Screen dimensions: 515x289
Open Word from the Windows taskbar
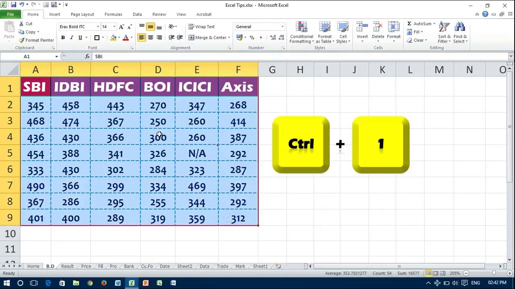point(117,283)
